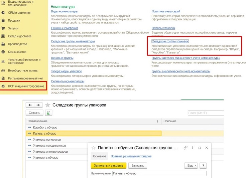Open Бюджетирование и планирование section
This screenshot has width=246, height=178.
(x=20, y=3)
